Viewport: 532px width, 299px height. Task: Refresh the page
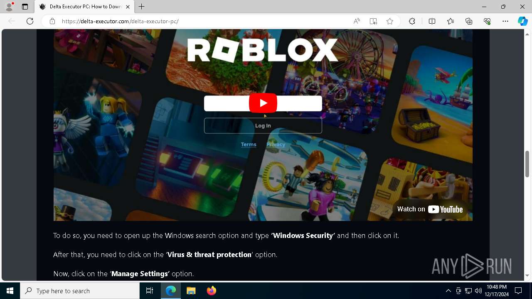click(x=30, y=21)
